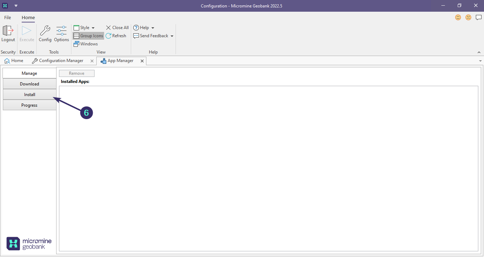This screenshot has height=257, width=484.
Task: Open Config wrench tool
Action: (x=45, y=31)
